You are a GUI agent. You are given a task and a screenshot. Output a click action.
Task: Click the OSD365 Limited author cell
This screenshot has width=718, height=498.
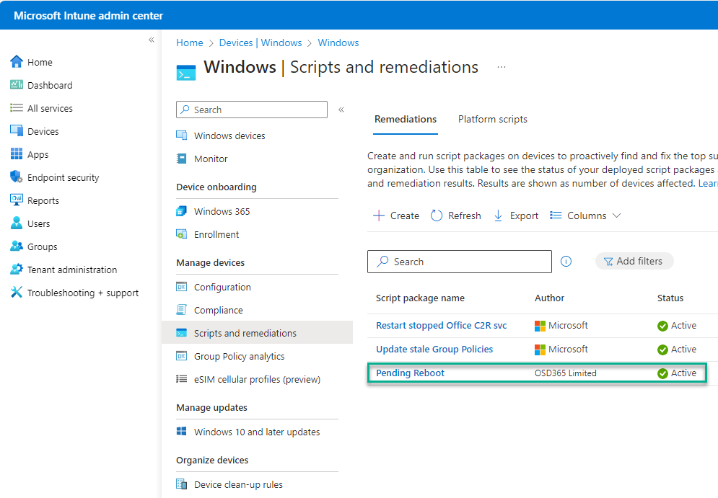click(566, 373)
